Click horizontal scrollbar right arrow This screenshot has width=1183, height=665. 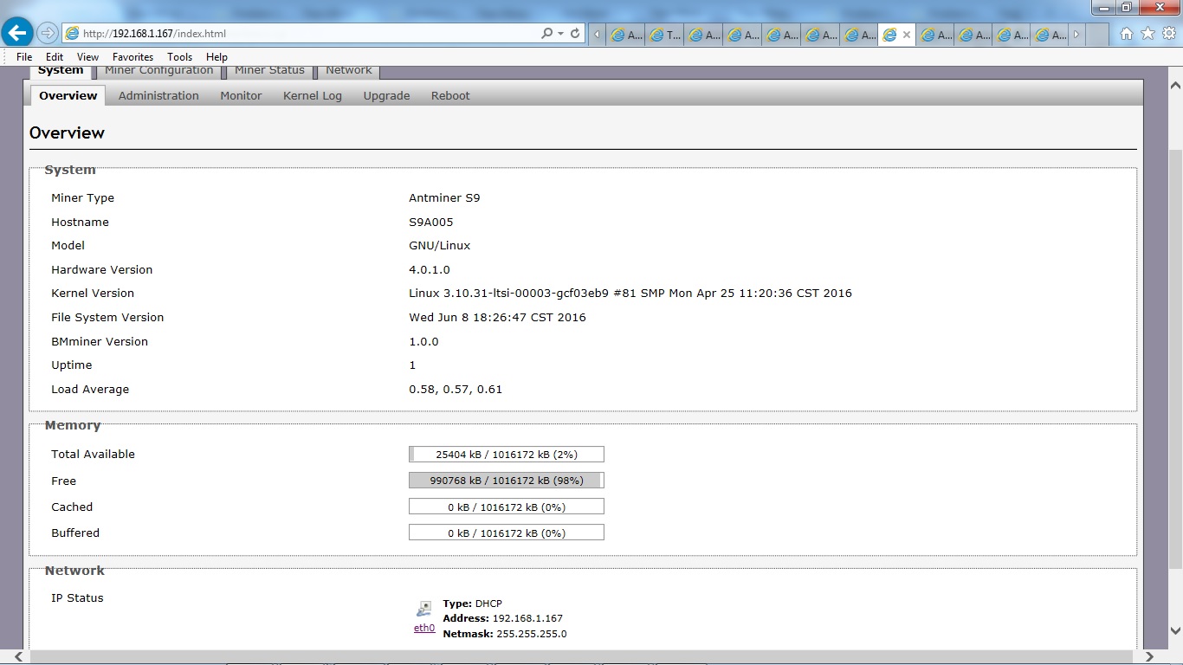pyautogui.click(x=1149, y=657)
